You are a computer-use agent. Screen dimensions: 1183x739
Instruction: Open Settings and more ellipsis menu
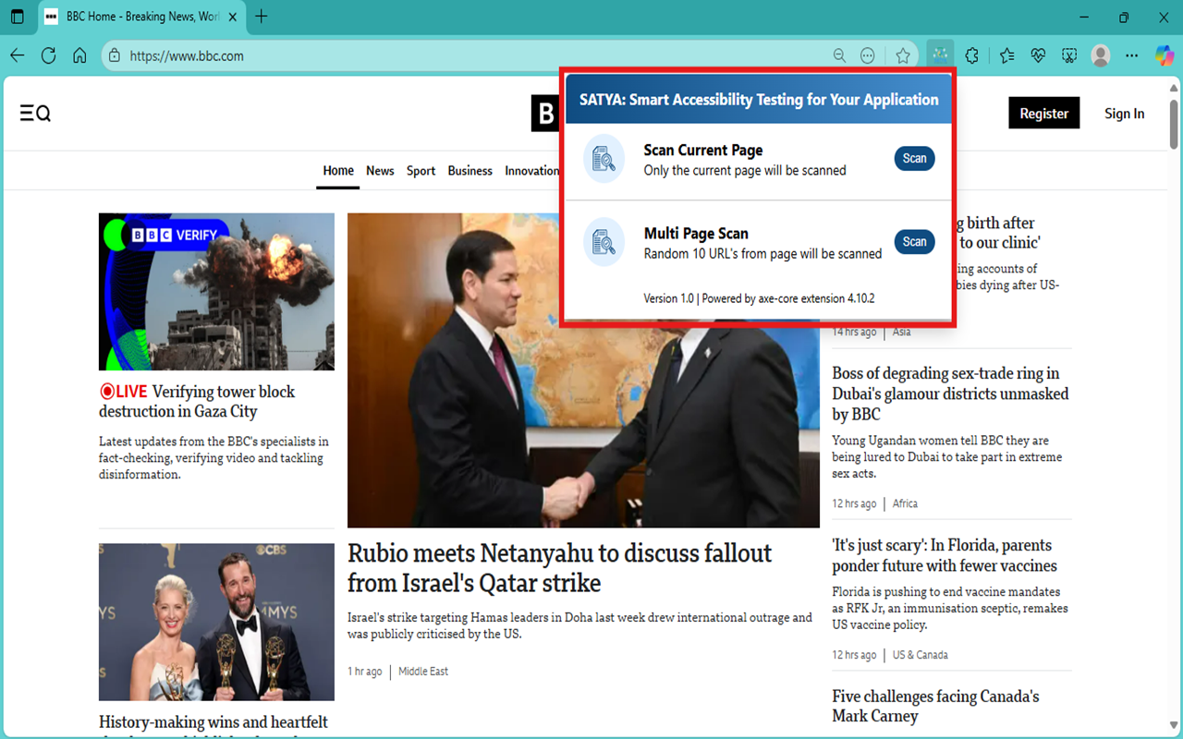(x=1132, y=55)
